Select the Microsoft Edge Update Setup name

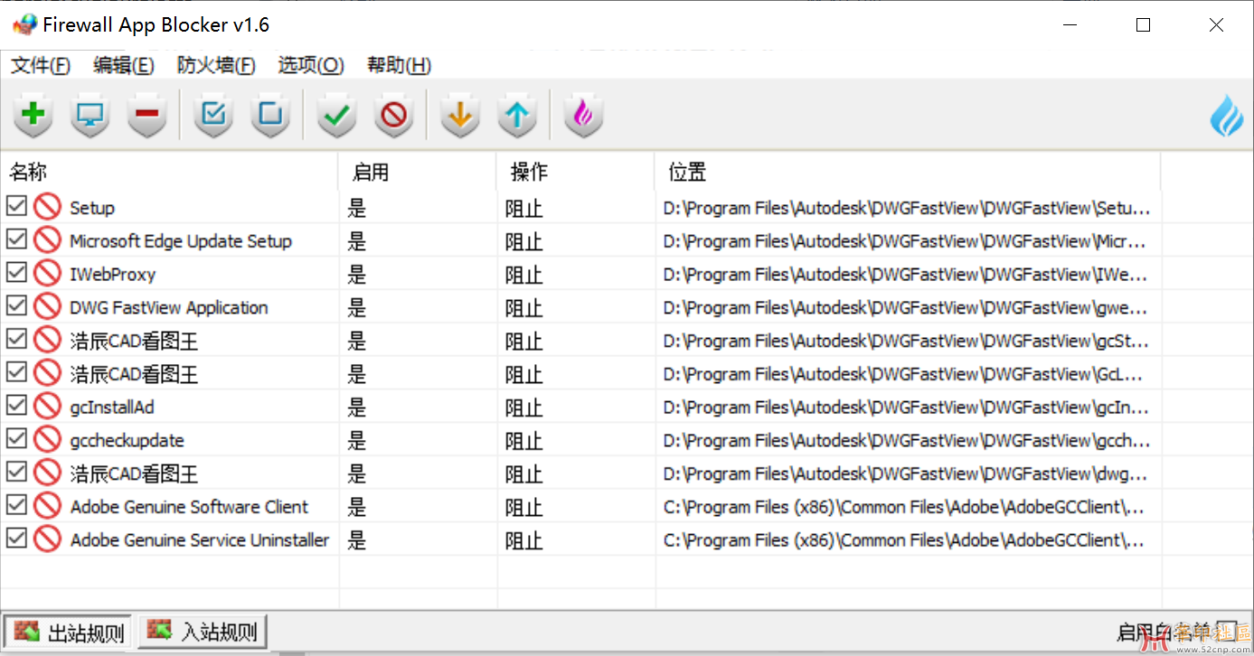coord(181,241)
